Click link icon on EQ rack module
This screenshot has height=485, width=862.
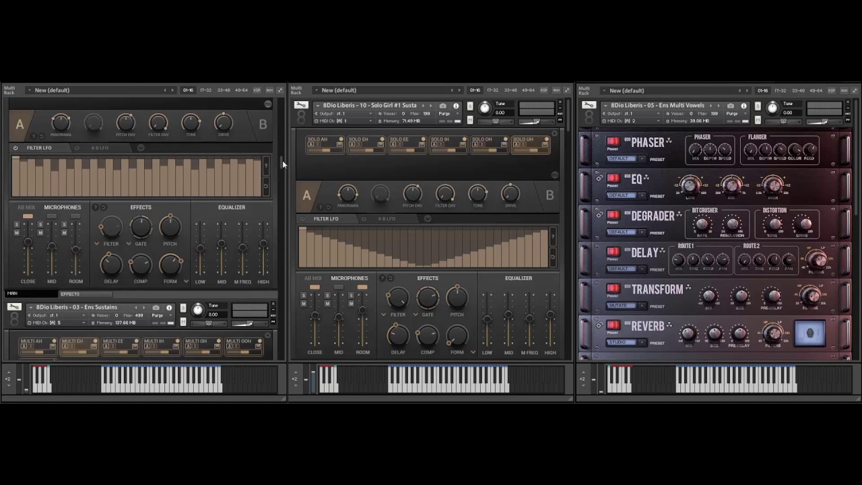[599, 178]
